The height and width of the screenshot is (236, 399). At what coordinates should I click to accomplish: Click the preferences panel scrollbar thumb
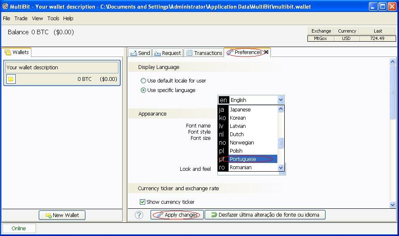pyautogui.click(x=392, y=92)
